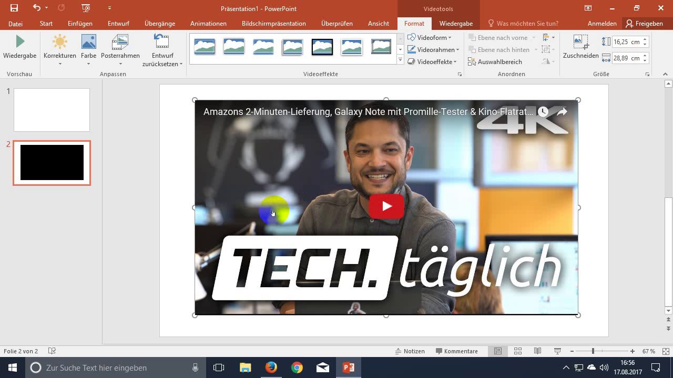Start slideshow from beginning in quick access toolbar
Screen dimensions: 673x378
pos(86,8)
